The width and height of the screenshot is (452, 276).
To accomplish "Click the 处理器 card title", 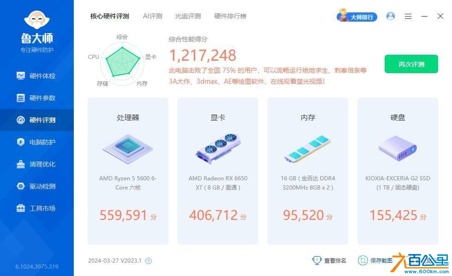I will tap(128, 117).
